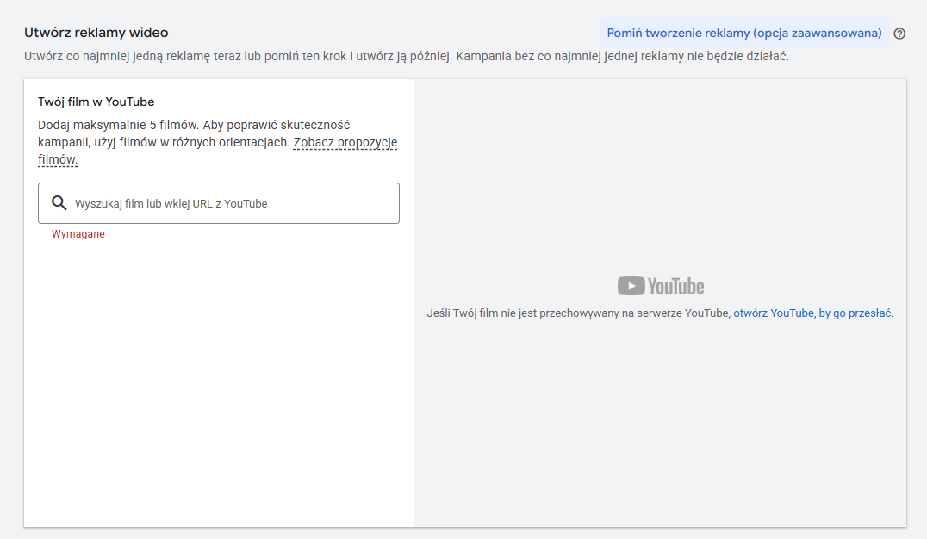Image resolution: width=927 pixels, height=539 pixels.
Task: Click the red "Wymagane" error message
Action: tap(78, 234)
